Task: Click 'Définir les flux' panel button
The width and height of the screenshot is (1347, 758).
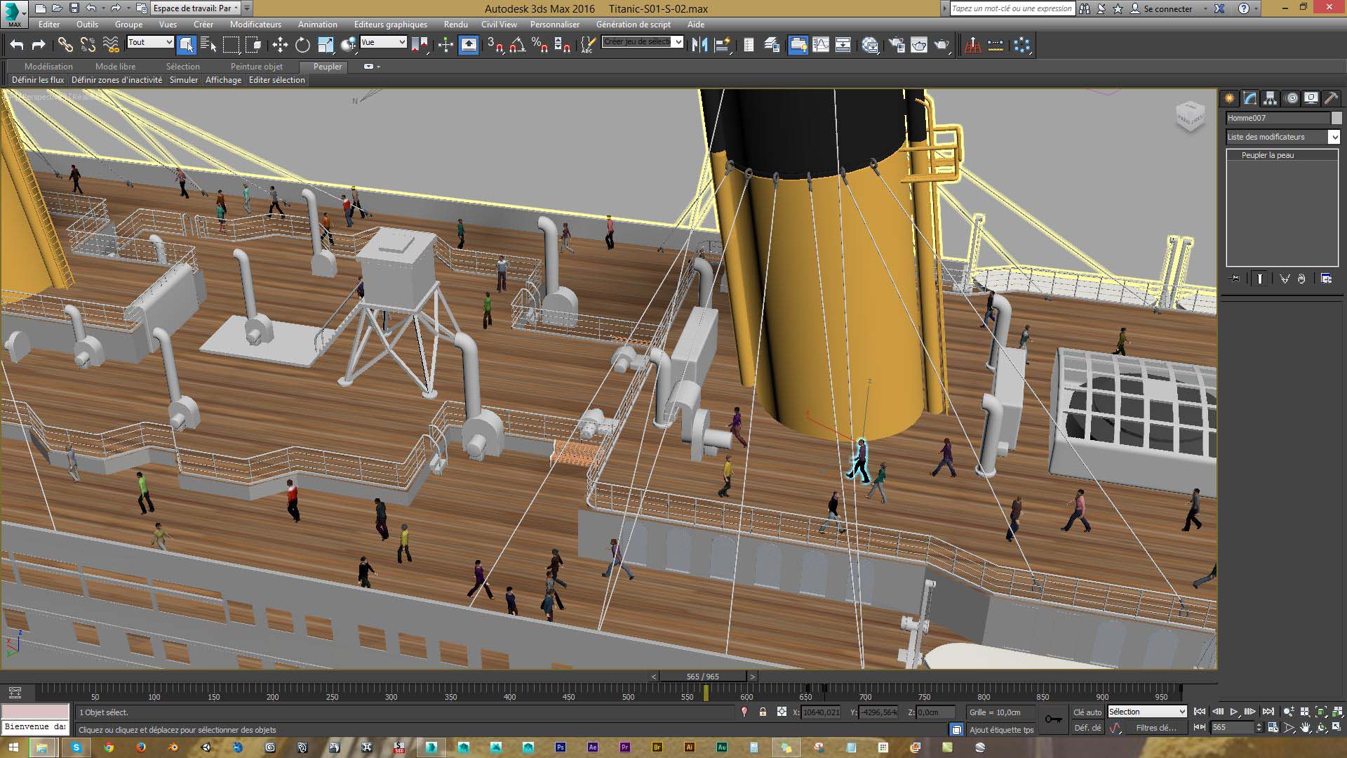Action: (38, 80)
